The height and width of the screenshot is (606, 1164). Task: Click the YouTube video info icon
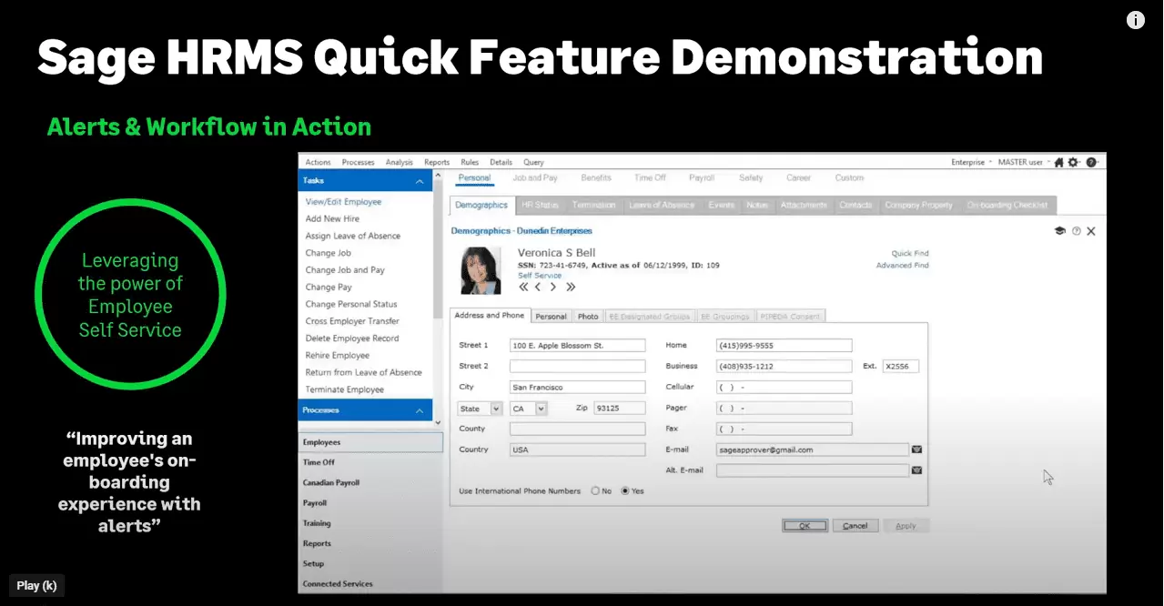pos(1136,20)
